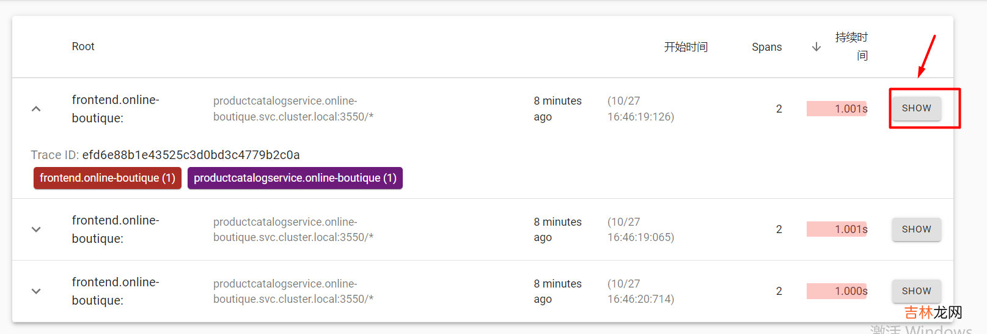Click the Root column header
The height and width of the screenshot is (334, 987).
83,46
